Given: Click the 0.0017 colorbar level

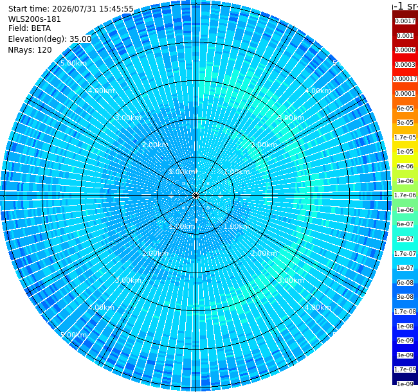Looking at the screenshot, I should point(405,21).
